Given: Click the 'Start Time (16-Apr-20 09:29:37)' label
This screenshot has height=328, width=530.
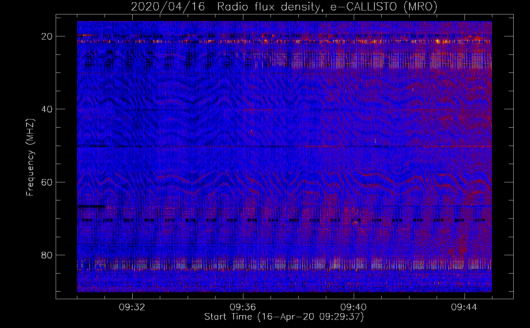Looking at the screenshot, I should coord(284,317).
